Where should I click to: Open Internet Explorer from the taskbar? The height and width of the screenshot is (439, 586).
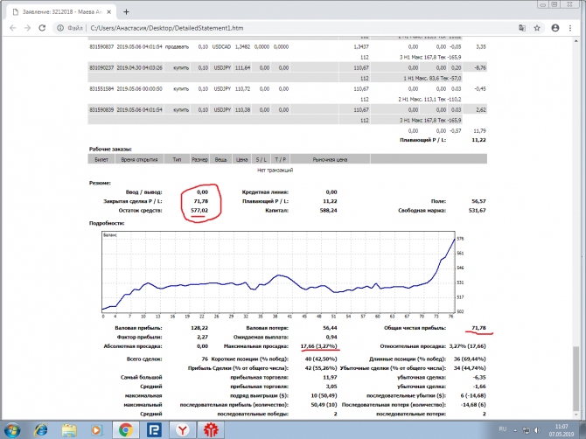(40, 430)
